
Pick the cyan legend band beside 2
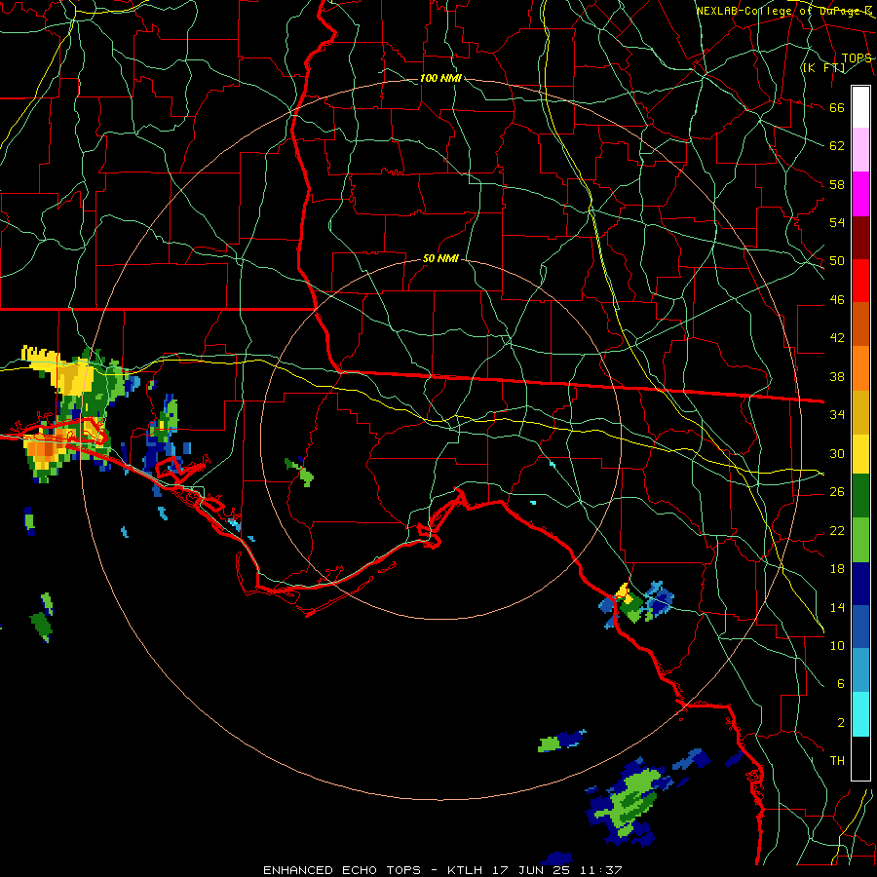pos(860,714)
